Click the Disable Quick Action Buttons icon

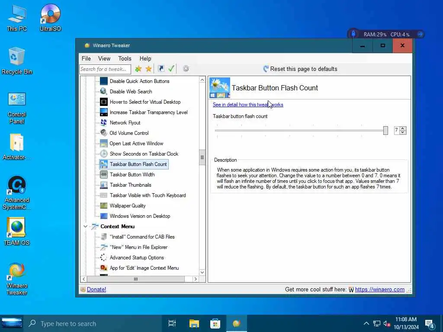click(104, 81)
